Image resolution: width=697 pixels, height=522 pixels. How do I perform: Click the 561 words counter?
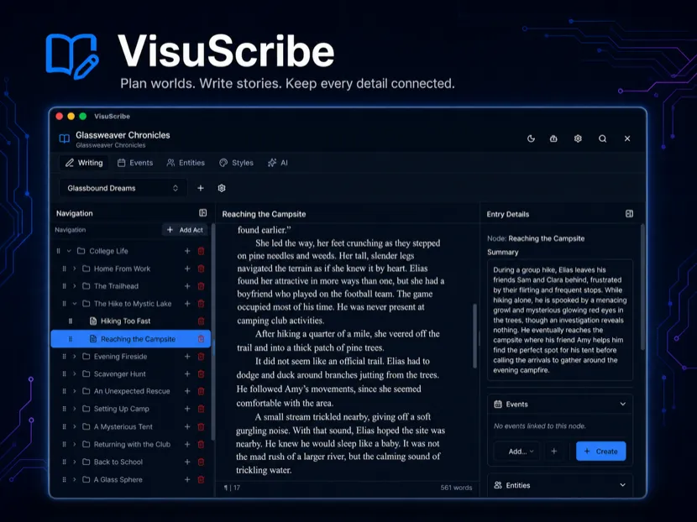[456, 488]
